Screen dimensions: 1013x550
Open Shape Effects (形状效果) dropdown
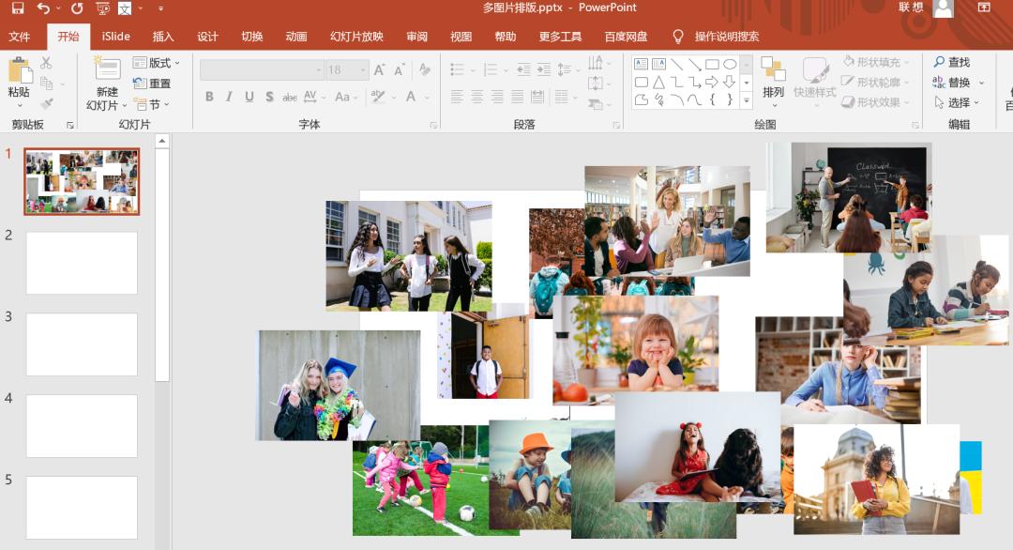pos(875,102)
